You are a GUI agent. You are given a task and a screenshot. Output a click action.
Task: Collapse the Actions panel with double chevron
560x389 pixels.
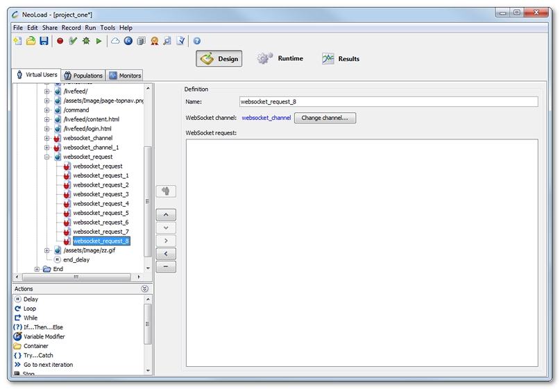pyautogui.click(x=144, y=288)
